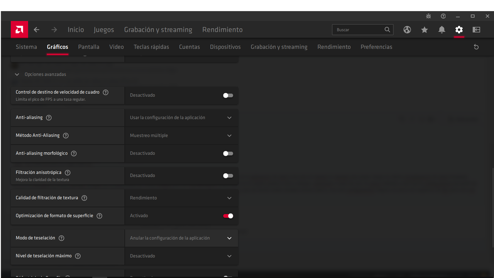Open the Inicio top menu
The height and width of the screenshot is (278, 494).
tap(76, 30)
